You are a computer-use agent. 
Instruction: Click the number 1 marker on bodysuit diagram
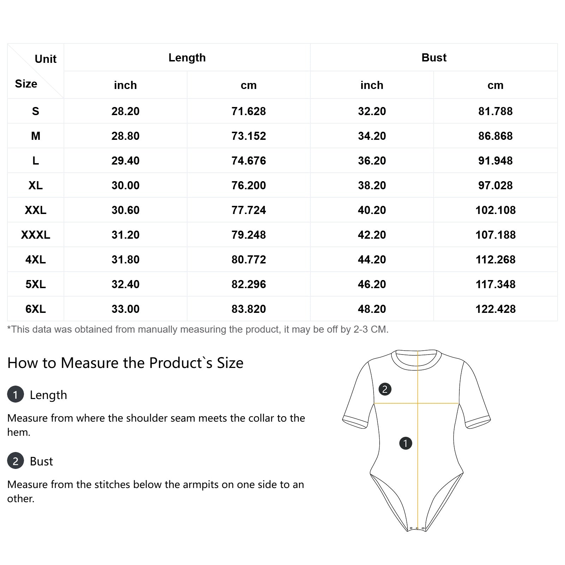point(405,443)
